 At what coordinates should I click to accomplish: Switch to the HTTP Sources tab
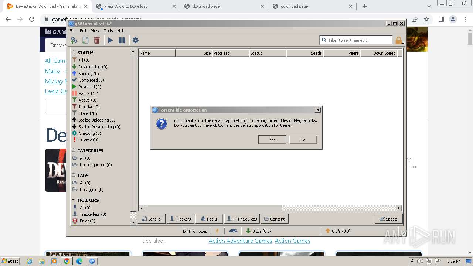(242, 219)
